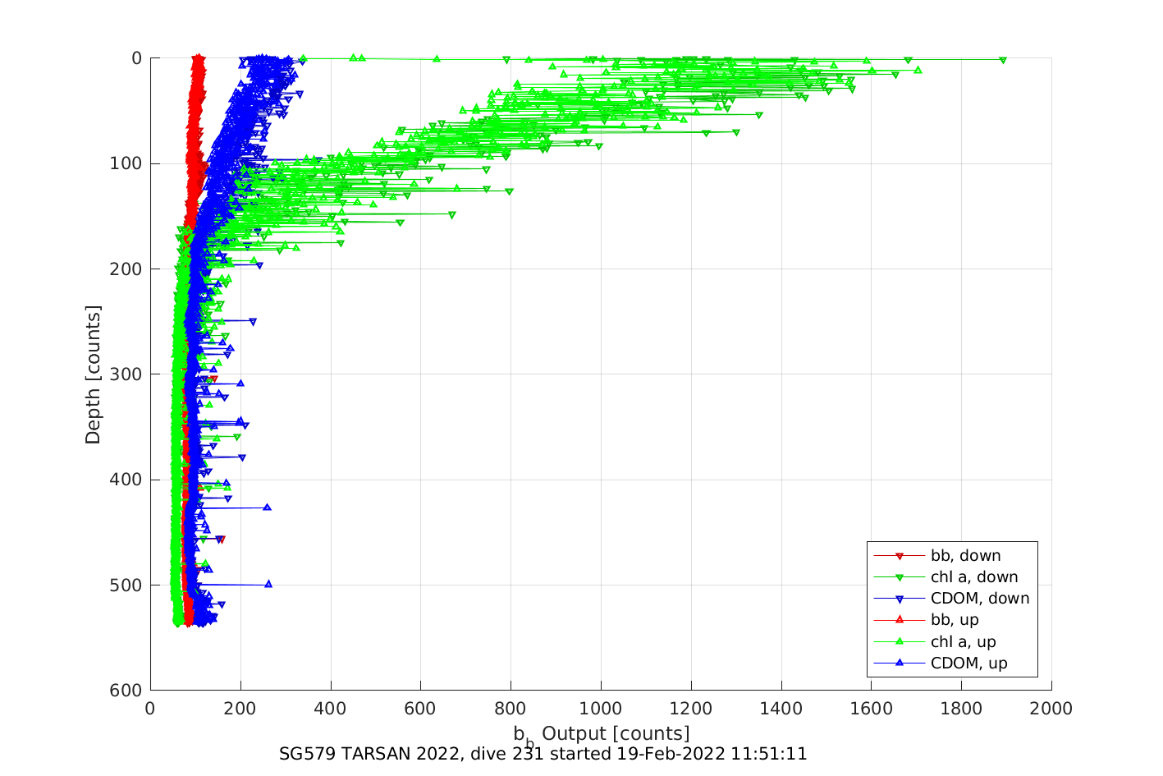Click x-axis tick label 800
The image size is (1163, 776).
[x=511, y=709]
